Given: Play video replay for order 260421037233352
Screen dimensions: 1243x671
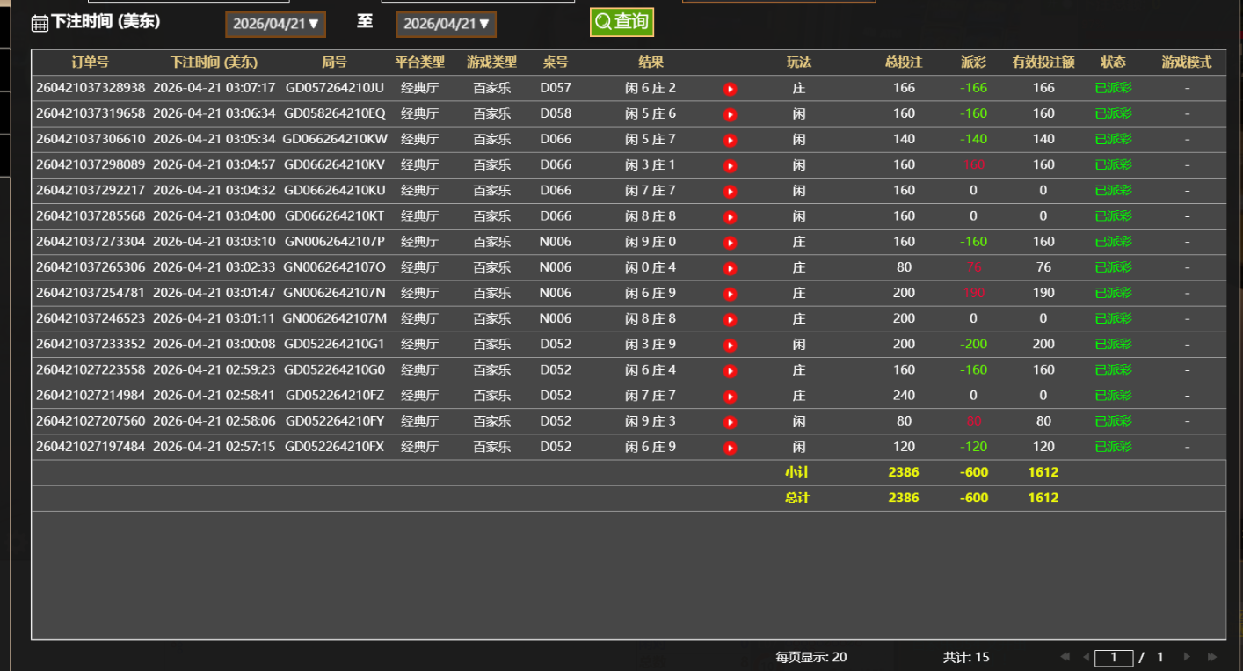Looking at the screenshot, I should click(x=730, y=345).
